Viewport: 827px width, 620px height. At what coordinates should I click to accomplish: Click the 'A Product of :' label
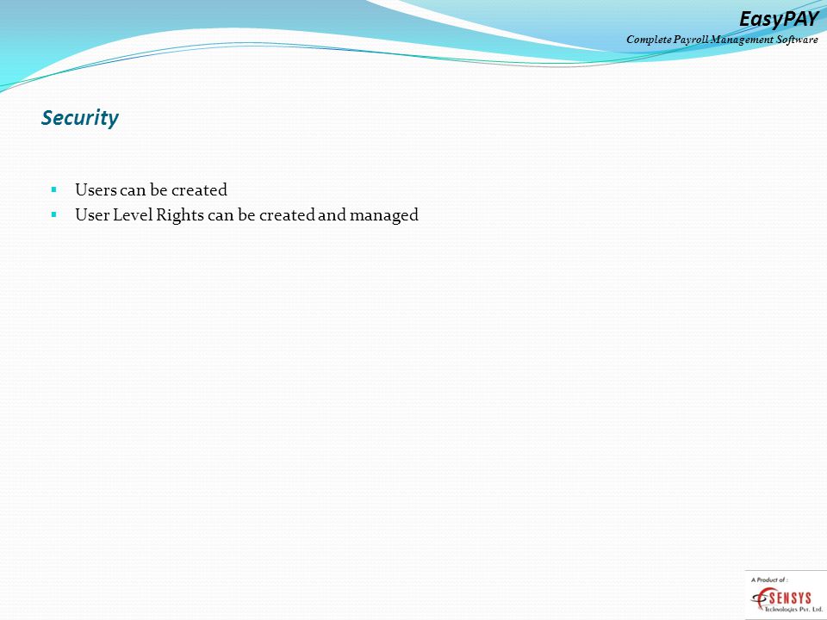click(769, 580)
